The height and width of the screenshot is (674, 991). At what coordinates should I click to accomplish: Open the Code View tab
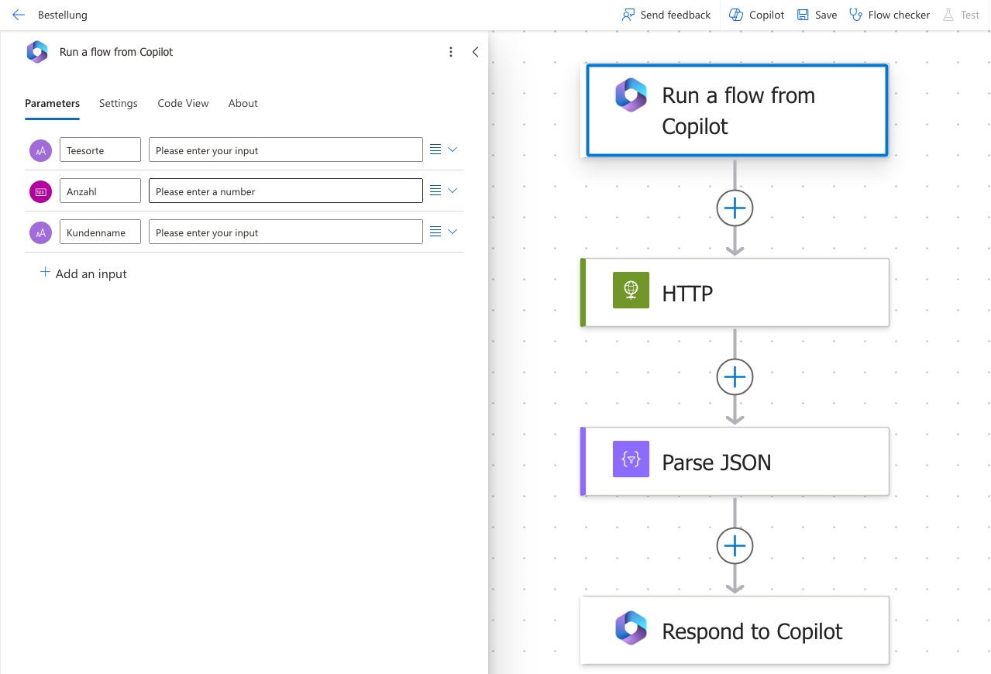pos(183,103)
